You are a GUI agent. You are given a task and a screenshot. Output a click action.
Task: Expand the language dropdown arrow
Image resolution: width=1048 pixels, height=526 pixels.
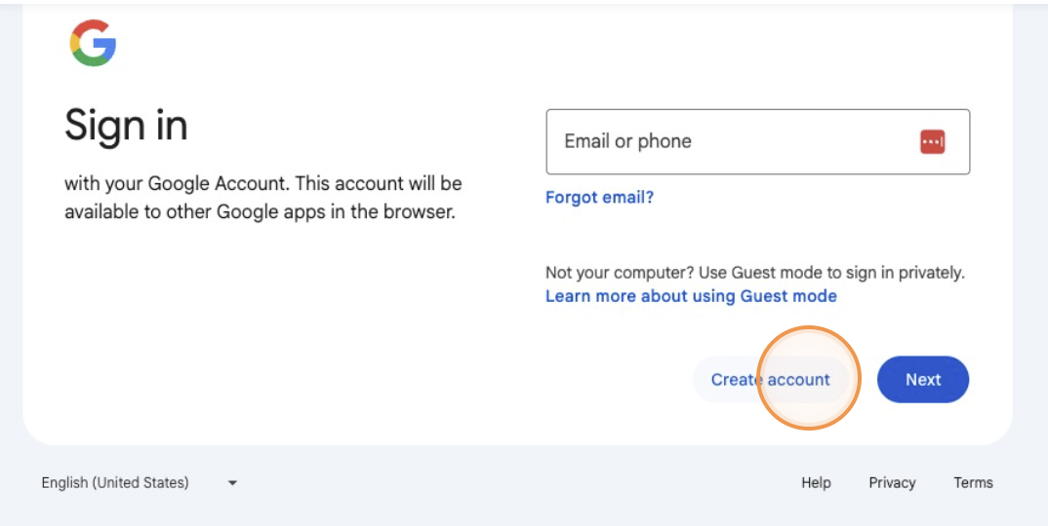tap(232, 482)
